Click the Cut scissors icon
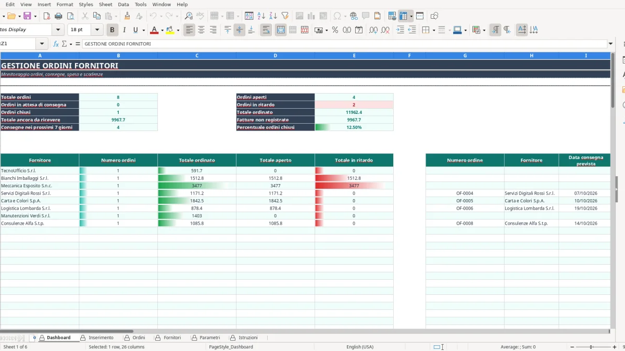This screenshot has height=351, width=625. [x=85, y=16]
